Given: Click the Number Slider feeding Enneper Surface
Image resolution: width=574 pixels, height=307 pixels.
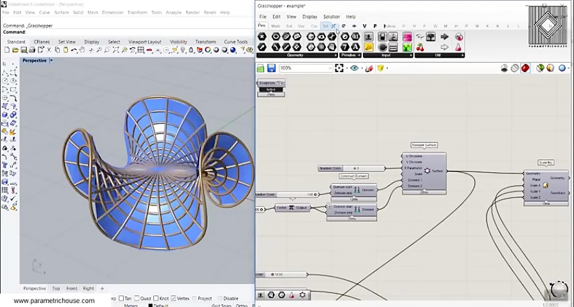Looking at the screenshot, I should (x=351, y=168).
